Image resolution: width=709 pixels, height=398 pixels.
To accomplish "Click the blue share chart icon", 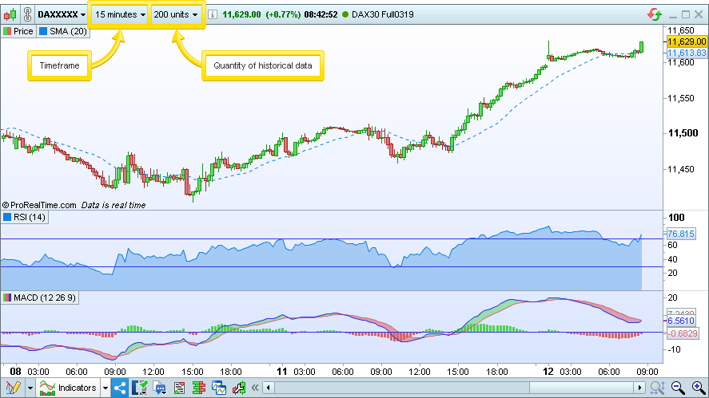I will (120, 388).
